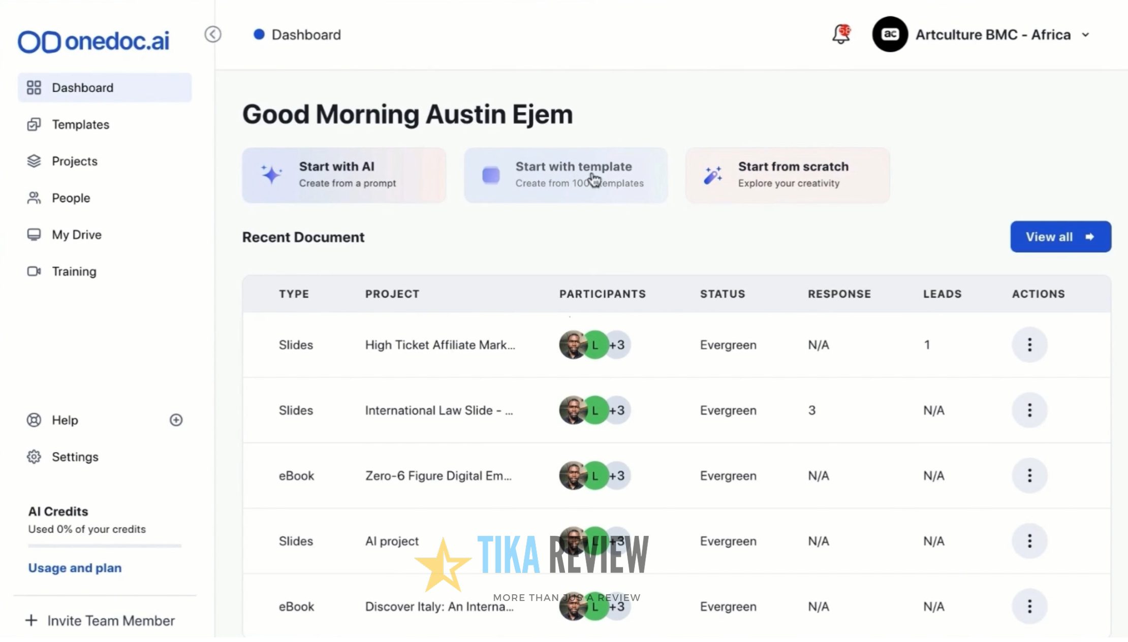Screen dimensions: 1128x642
Task: Click the Artculture account avatar
Action: (x=890, y=34)
